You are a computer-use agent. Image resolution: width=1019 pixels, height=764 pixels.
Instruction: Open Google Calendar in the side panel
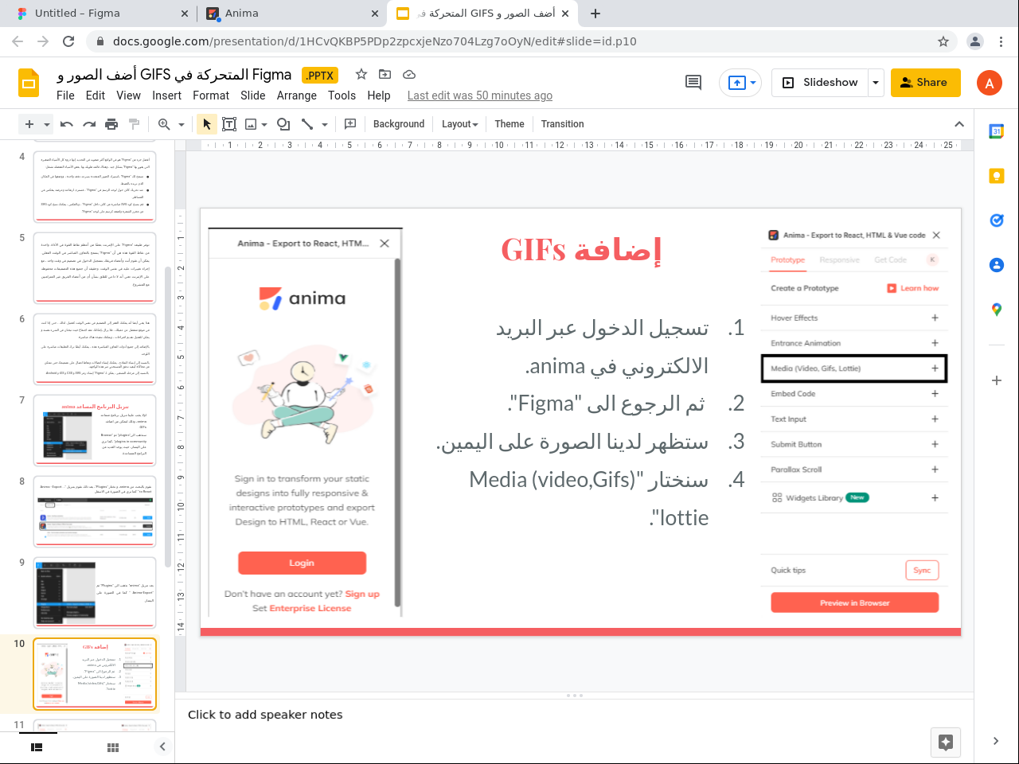tap(996, 131)
